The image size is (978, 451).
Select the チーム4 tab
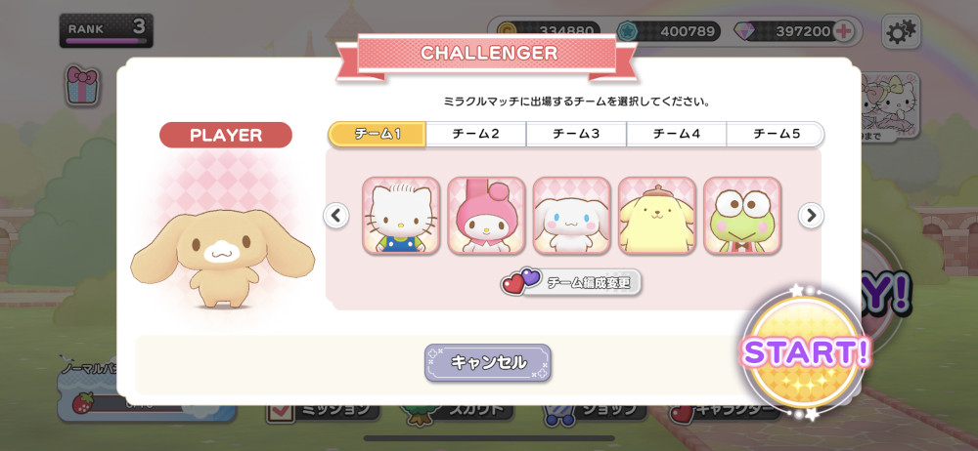pos(677,134)
